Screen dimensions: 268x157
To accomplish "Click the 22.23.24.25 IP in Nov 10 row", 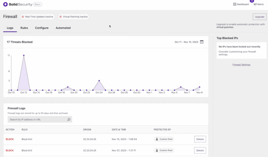I will [90, 139].
